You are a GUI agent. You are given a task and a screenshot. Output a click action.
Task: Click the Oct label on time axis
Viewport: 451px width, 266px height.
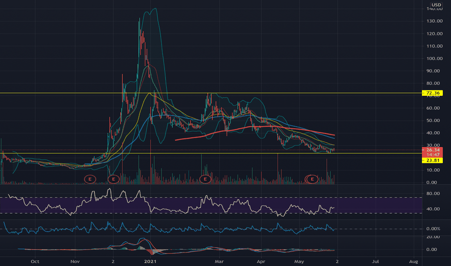pos(35,261)
